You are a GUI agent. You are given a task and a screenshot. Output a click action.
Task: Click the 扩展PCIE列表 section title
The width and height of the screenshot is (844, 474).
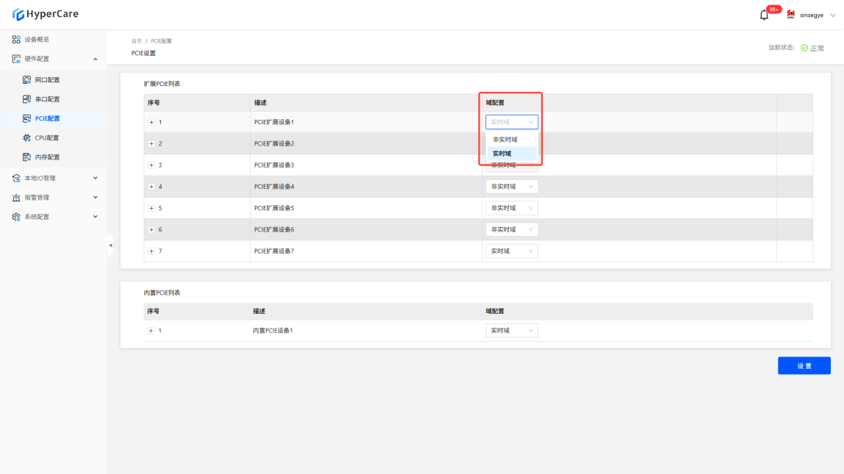(x=162, y=84)
